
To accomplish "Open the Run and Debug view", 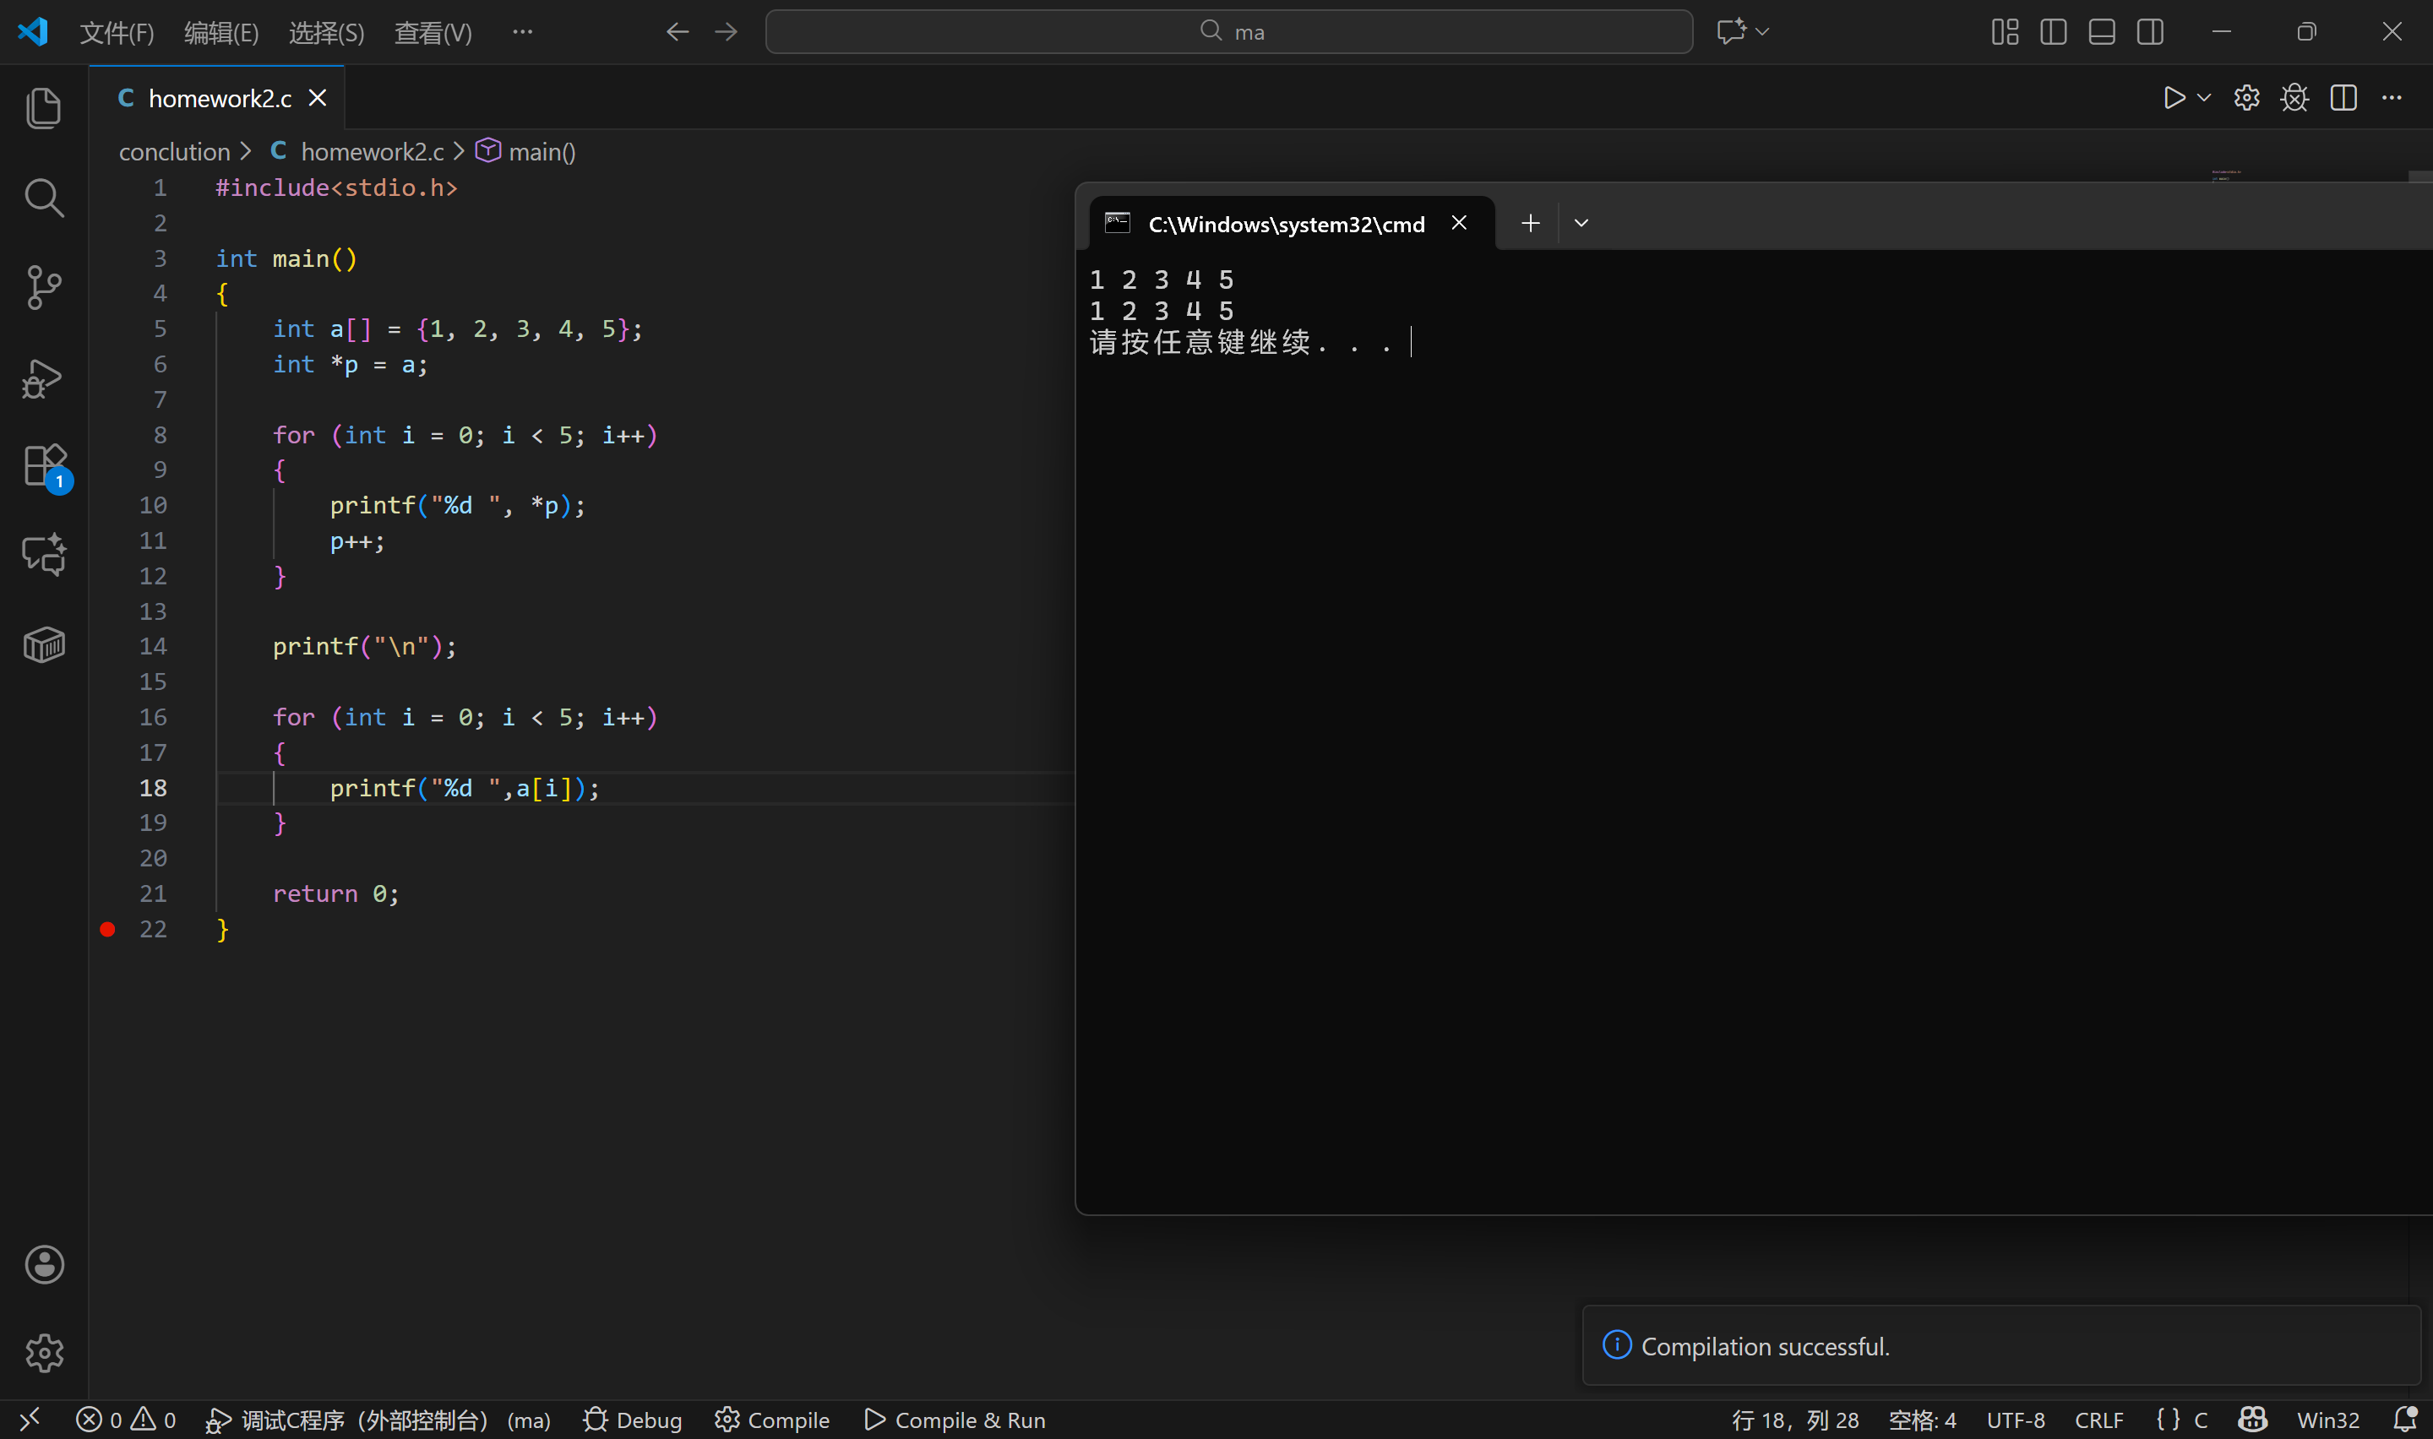I will (x=44, y=377).
